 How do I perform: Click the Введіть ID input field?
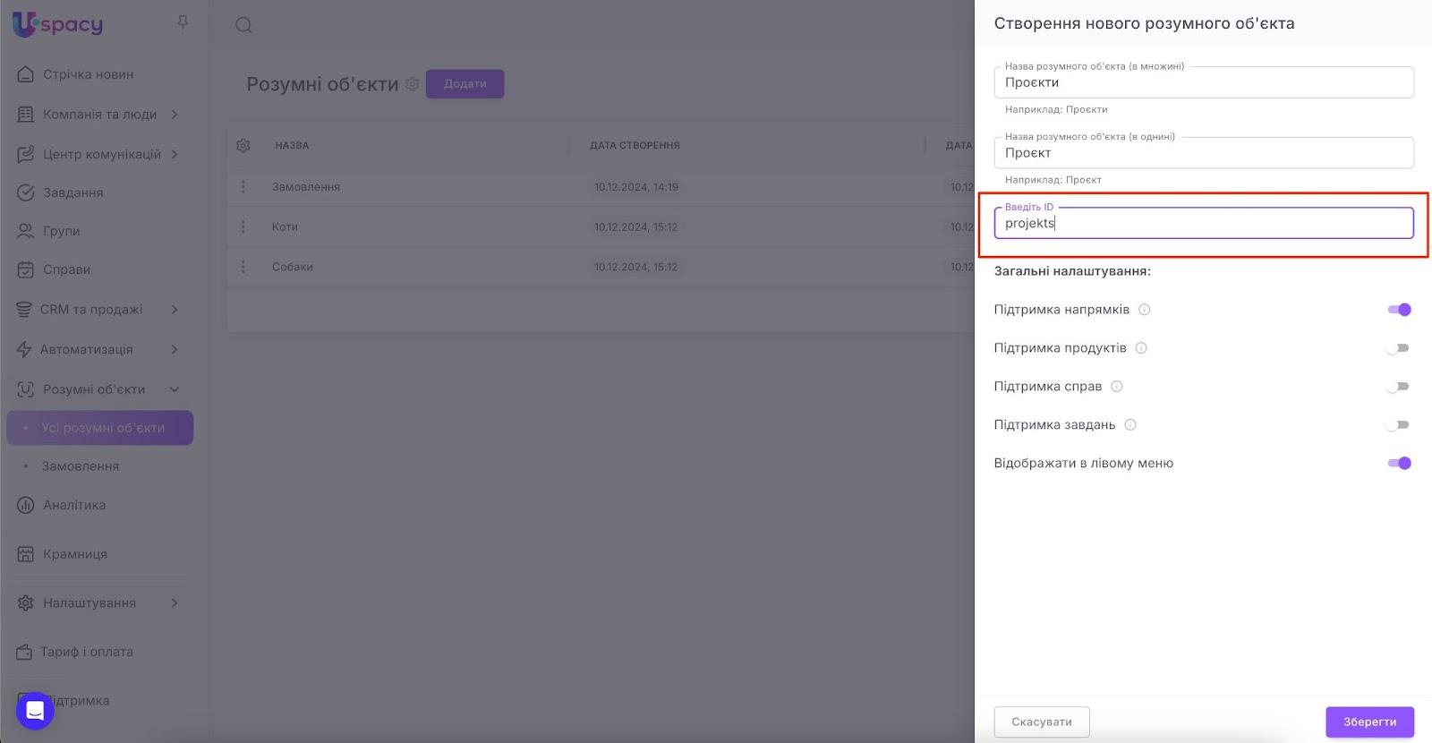pyautogui.click(x=1203, y=224)
